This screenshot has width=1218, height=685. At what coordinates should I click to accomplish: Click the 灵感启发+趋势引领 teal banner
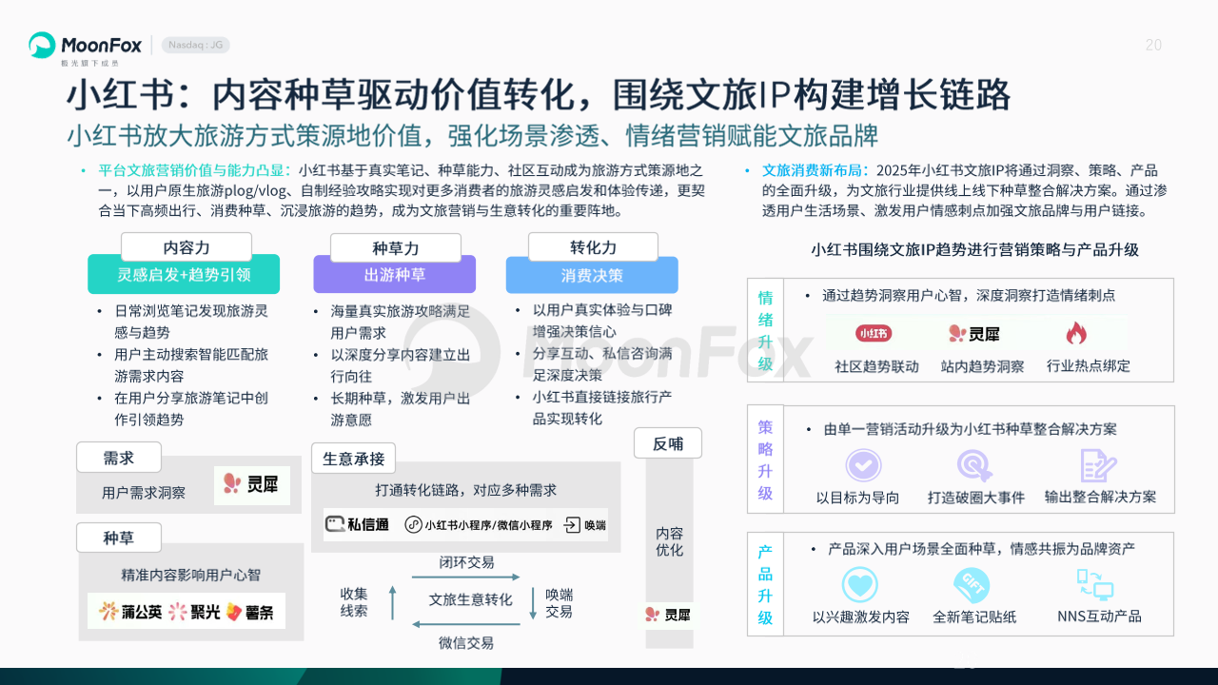coord(184,274)
